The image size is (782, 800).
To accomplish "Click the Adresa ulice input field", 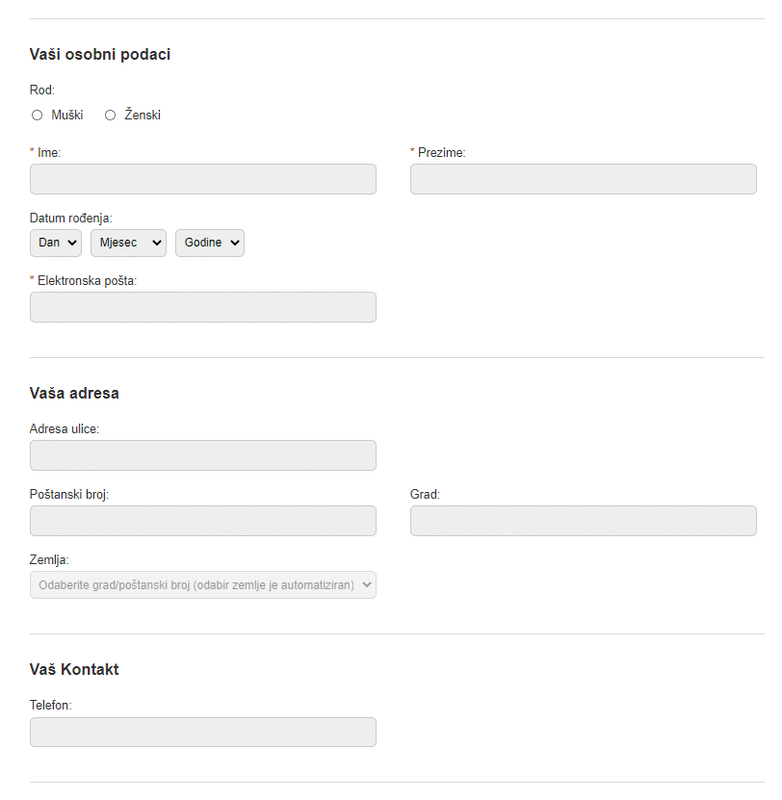I will coord(203,455).
